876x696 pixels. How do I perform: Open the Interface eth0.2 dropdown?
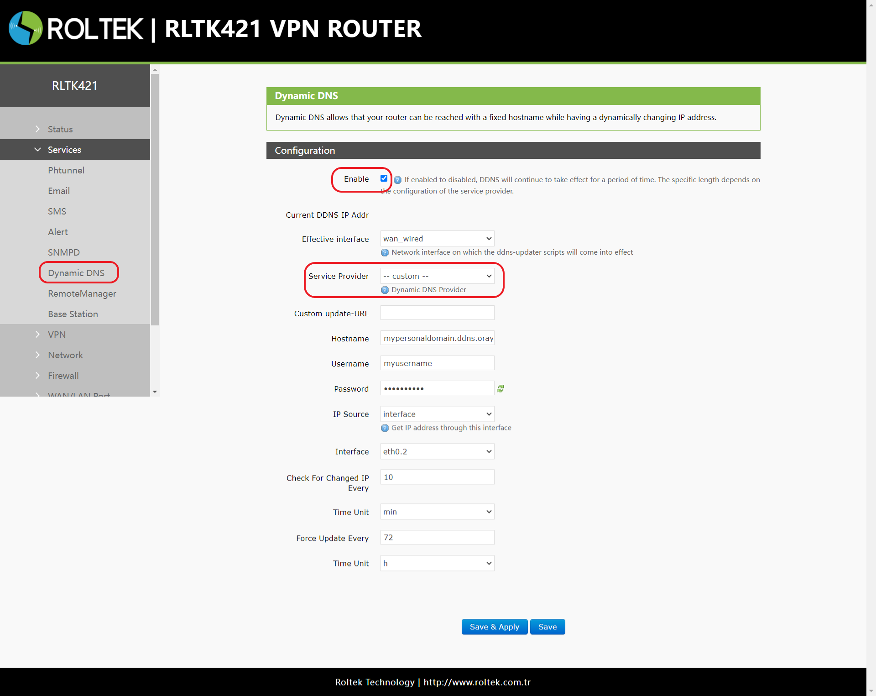pyautogui.click(x=437, y=451)
